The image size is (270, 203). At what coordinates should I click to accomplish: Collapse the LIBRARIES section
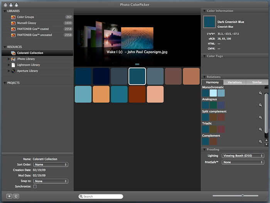pos(5,11)
